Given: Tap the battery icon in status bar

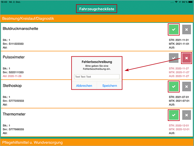Looking at the screenshot, I should pyautogui.click(x=191, y=2).
